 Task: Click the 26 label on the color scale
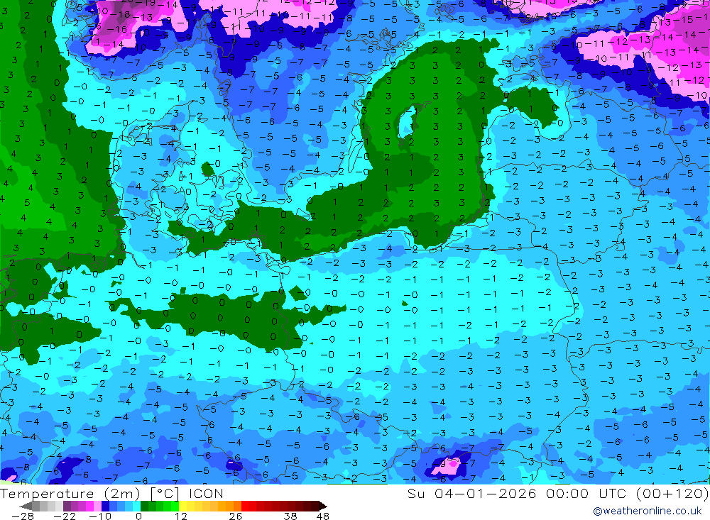(x=236, y=516)
